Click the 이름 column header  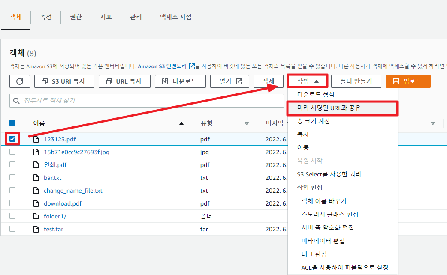coord(39,123)
